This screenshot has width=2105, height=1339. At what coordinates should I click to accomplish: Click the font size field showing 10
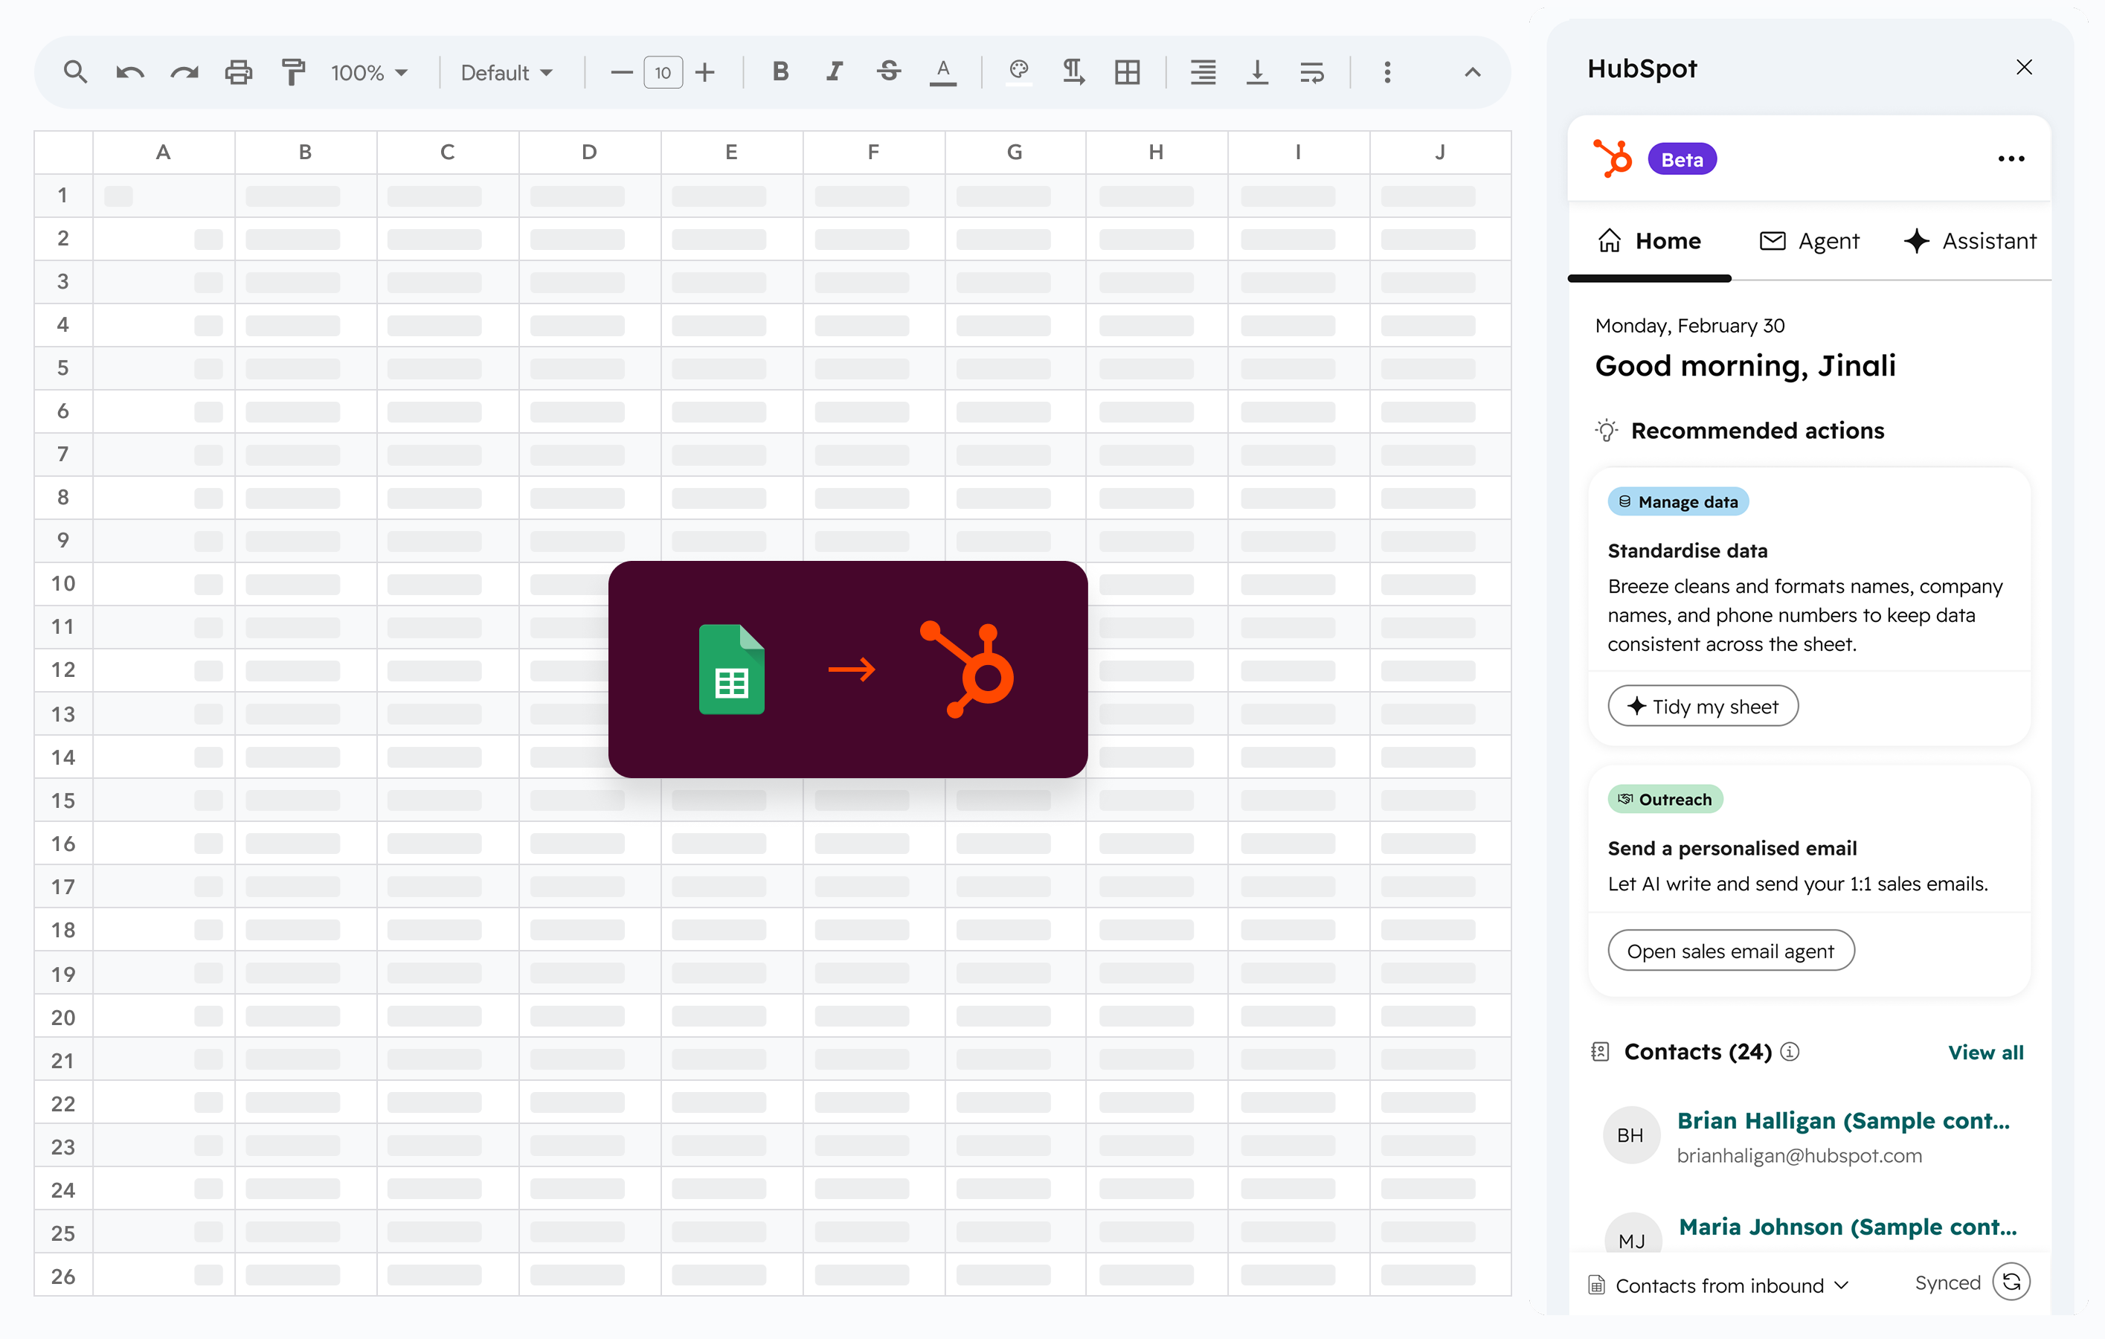(x=663, y=73)
